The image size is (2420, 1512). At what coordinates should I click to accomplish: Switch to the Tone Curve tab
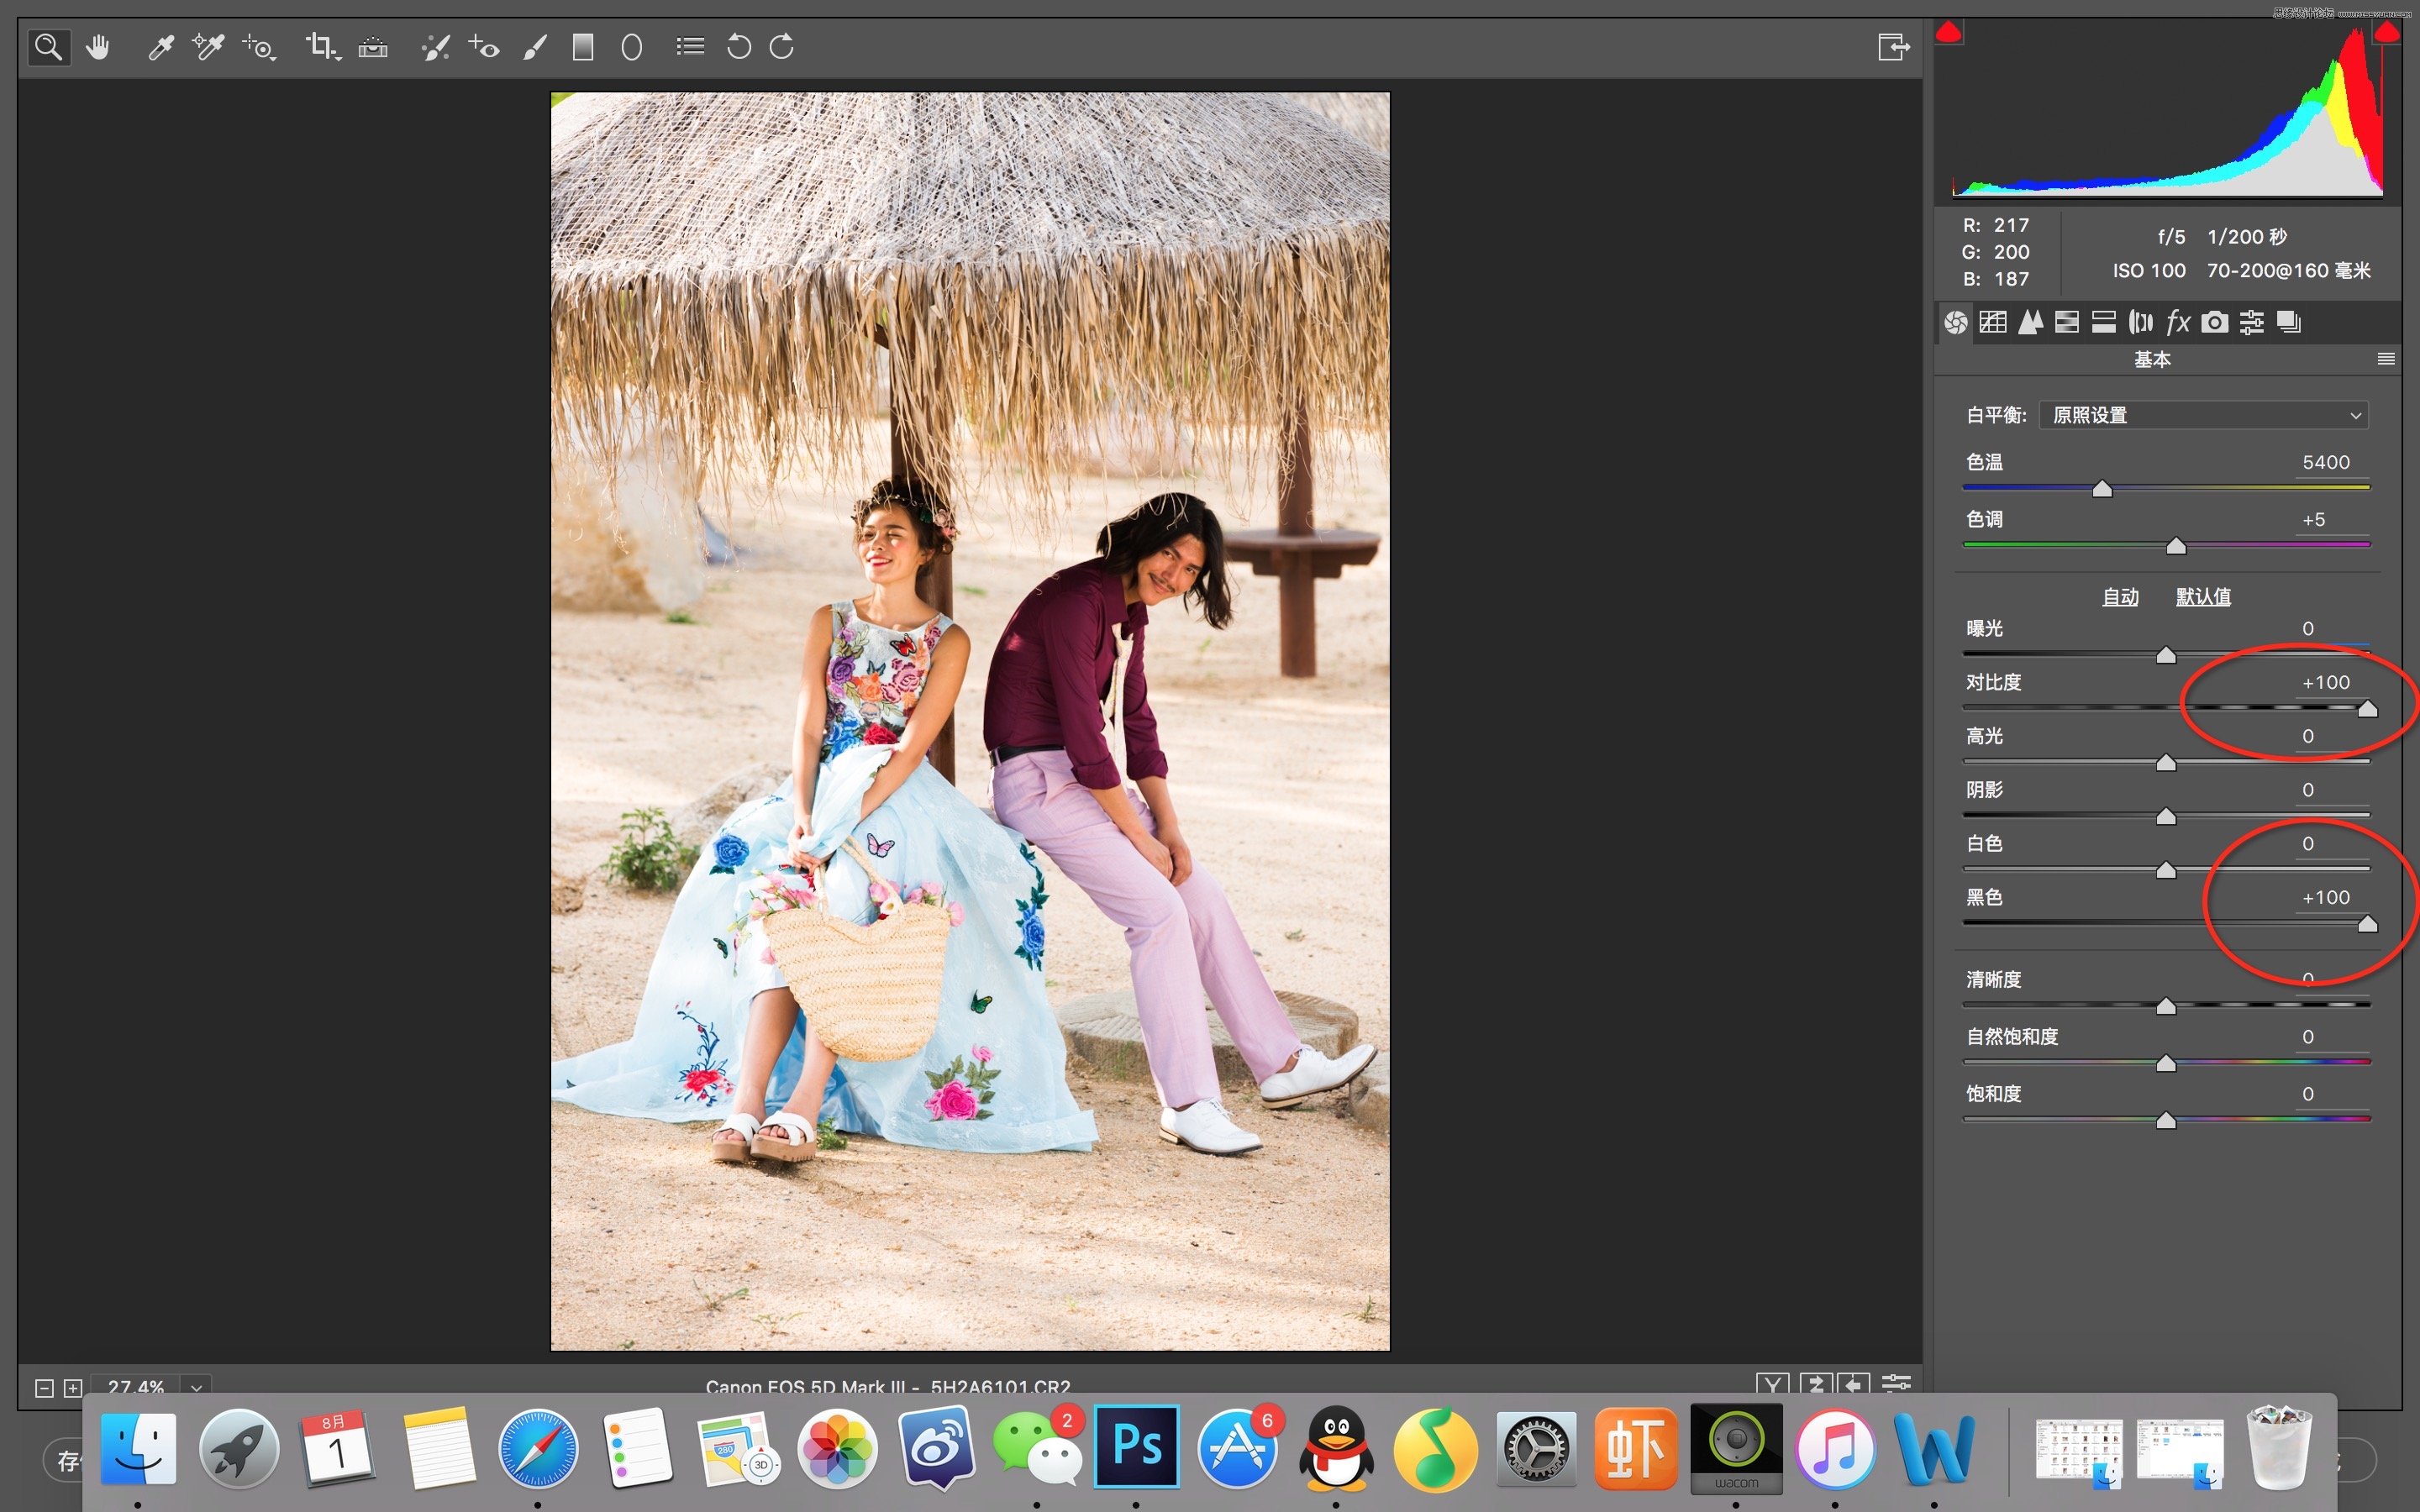tap(1993, 322)
